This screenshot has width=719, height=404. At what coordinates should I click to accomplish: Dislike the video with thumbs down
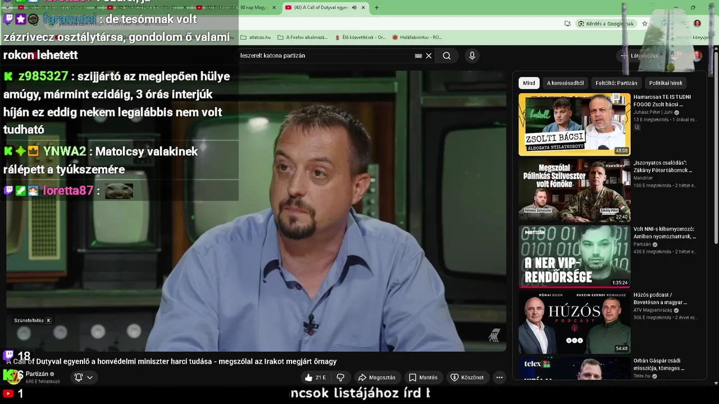[340, 378]
